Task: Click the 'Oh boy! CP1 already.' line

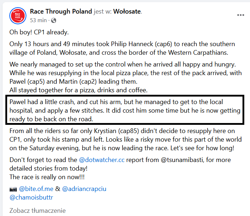Action: tap(39, 32)
